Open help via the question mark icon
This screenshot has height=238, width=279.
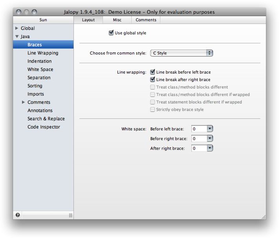18,215
